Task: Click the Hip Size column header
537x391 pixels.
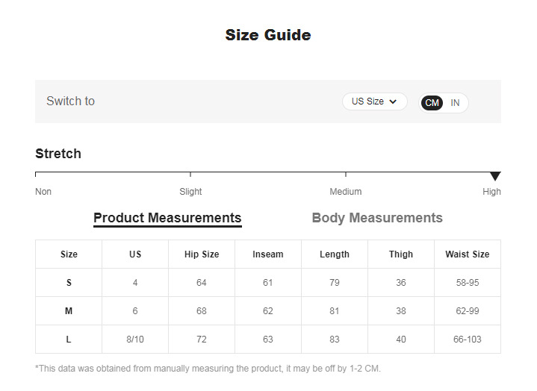Action: [x=202, y=254]
